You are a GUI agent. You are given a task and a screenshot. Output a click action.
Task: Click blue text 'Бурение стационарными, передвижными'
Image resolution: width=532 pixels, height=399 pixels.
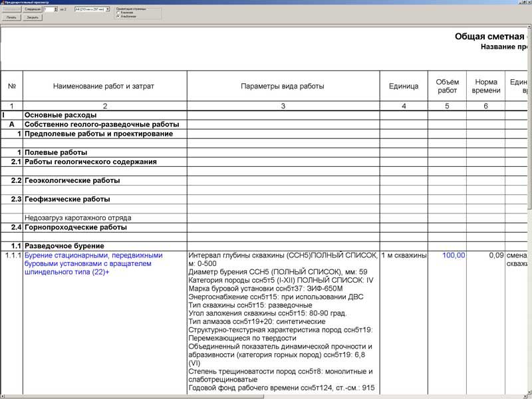[x=93, y=255]
